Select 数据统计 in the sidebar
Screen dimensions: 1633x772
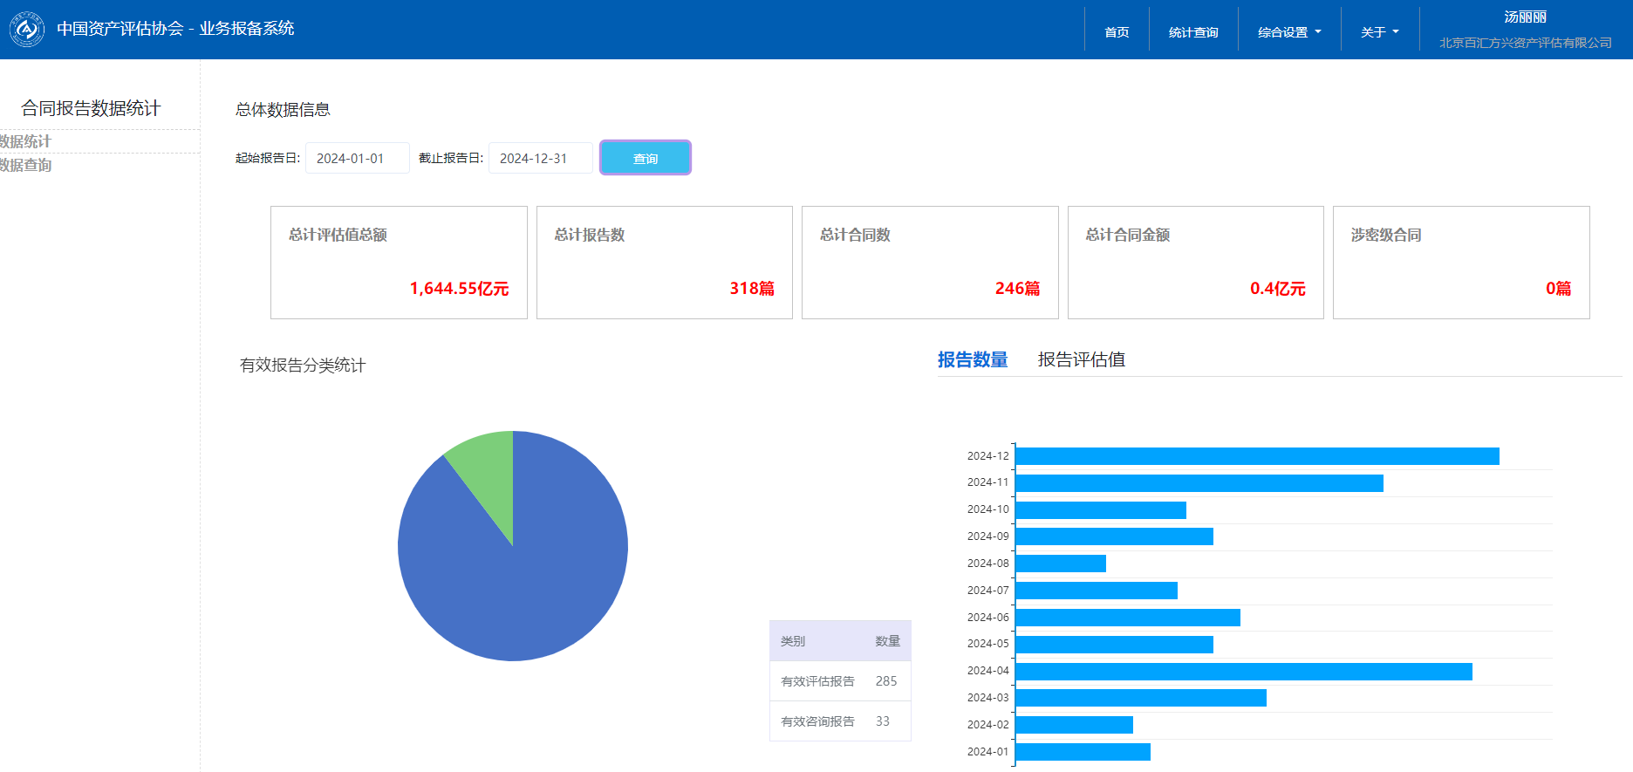[x=26, y=141]
